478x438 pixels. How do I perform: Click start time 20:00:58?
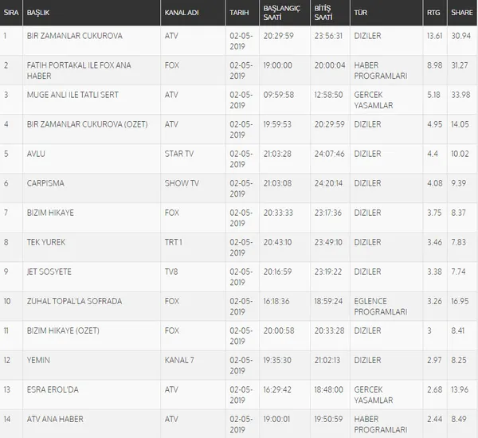pos(279,330)
